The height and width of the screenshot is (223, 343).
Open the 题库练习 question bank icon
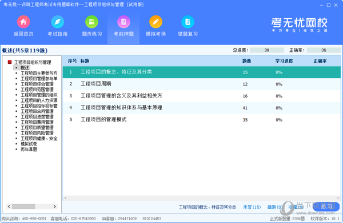(91, 22)
